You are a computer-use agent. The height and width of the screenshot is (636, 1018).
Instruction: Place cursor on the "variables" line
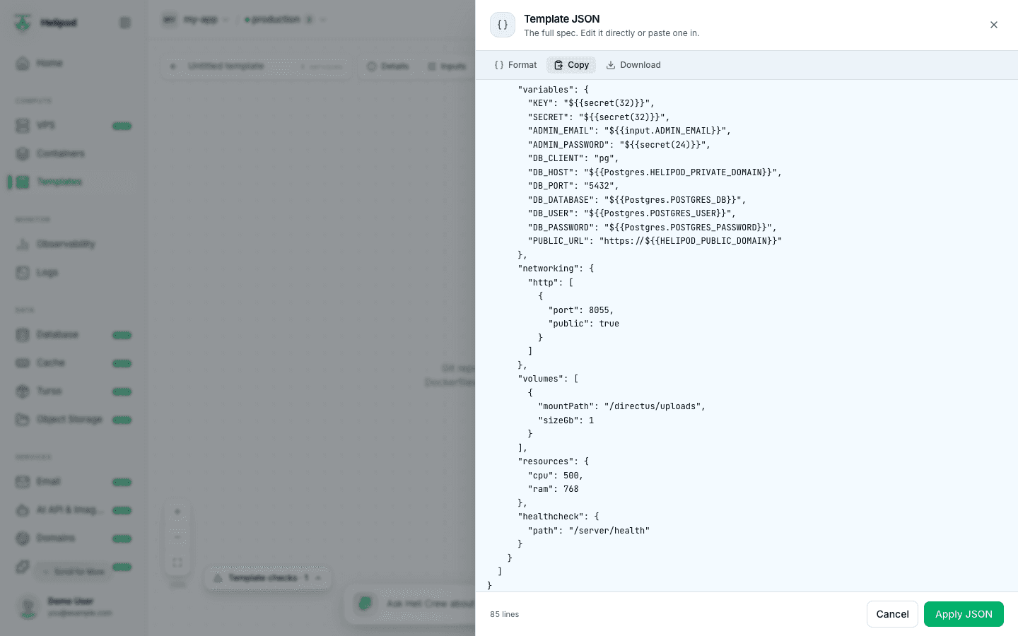(554, 90)
